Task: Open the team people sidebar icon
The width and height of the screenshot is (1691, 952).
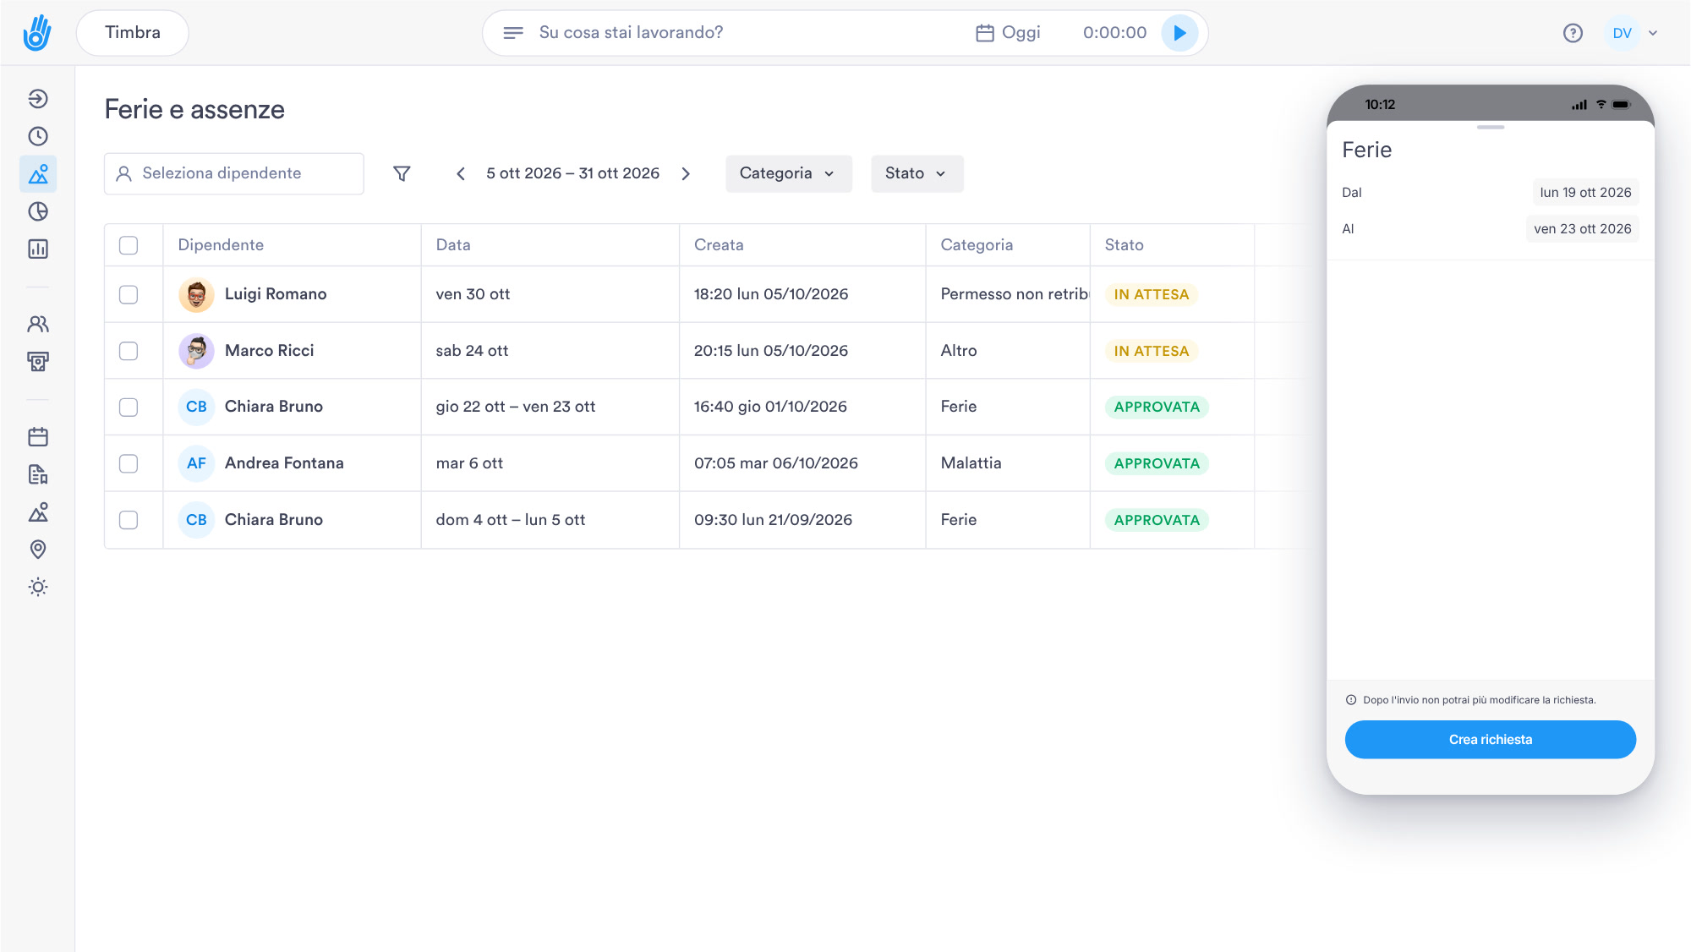Action: point(38,324)
